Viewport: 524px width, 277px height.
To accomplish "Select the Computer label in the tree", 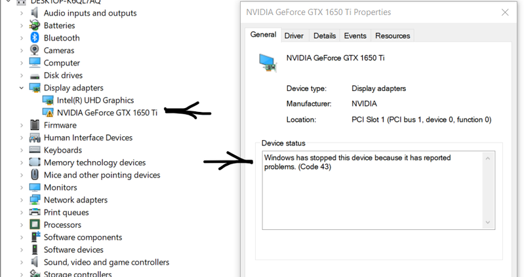I will [x=62, y=63].
